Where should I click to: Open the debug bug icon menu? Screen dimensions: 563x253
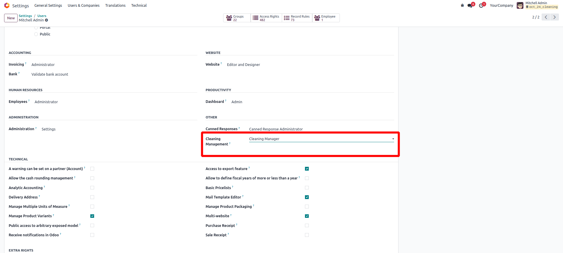coord(462,6)
